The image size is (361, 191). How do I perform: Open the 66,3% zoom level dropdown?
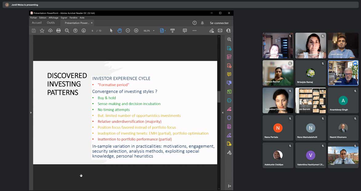[x=154, y=31]
